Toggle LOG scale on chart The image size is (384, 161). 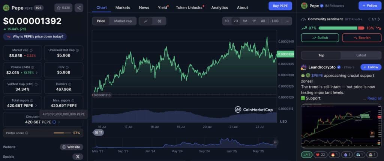click(275, 21)
